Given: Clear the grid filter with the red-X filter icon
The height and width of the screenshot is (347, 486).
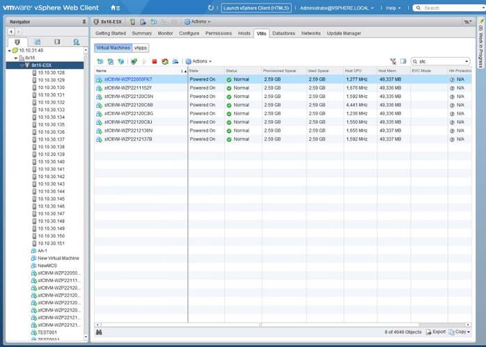Looking at the screenshot, I should coord(393,61).
